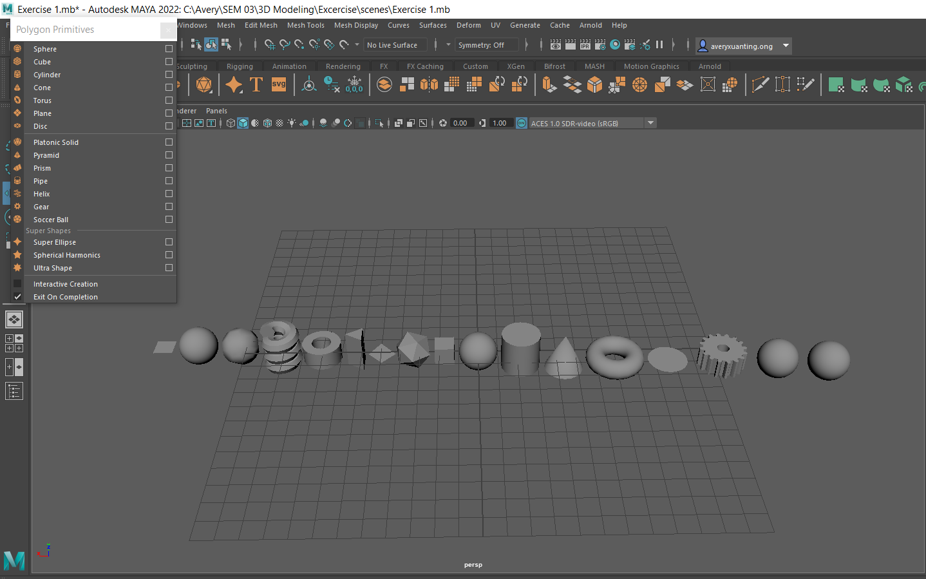The image size is (926, 579).
Task: Toggle Exit On Completion
Action: (65, 296)
